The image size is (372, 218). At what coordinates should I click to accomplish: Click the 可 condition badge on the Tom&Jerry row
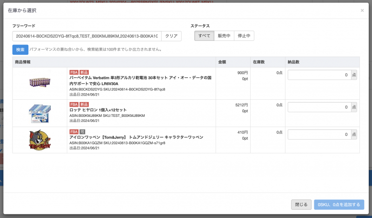[82, 132]
